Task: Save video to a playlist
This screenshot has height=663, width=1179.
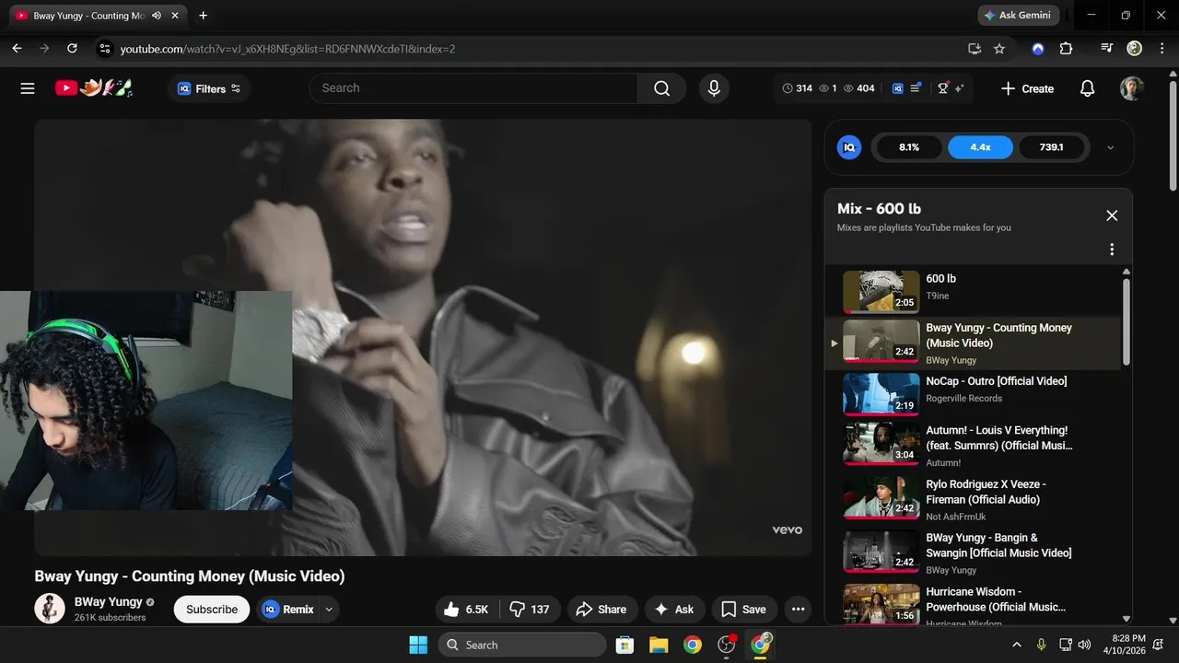Action: click(x=744, y=610)
